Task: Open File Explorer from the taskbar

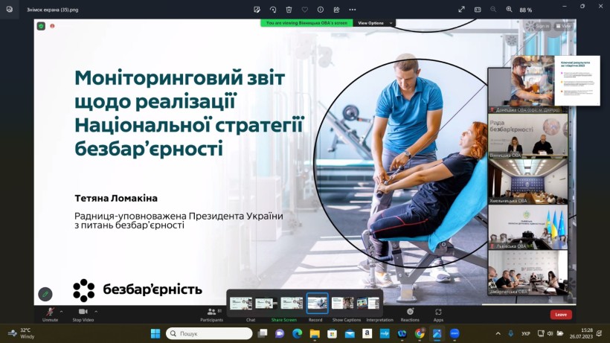Action: pyautogui.click(x=315, y=333)
